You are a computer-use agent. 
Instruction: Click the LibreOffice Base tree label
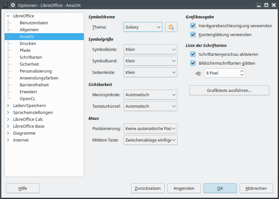pos(29,126)
